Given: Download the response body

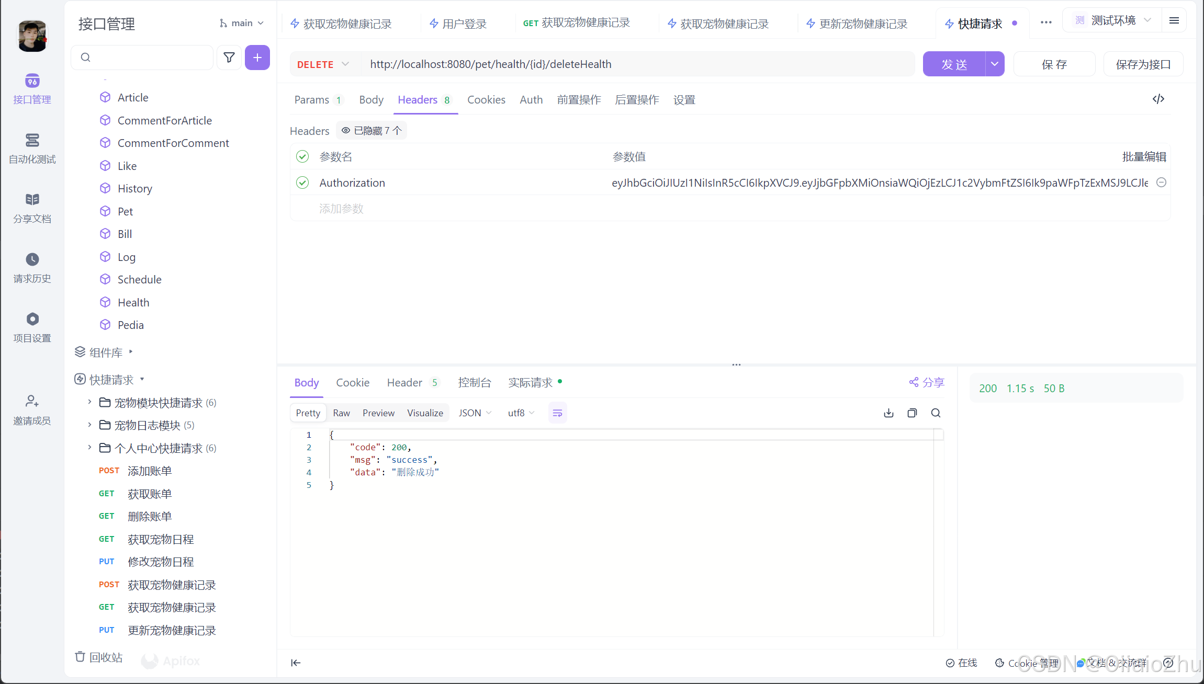Looking at the screenshot, I should tap(888, 413).
